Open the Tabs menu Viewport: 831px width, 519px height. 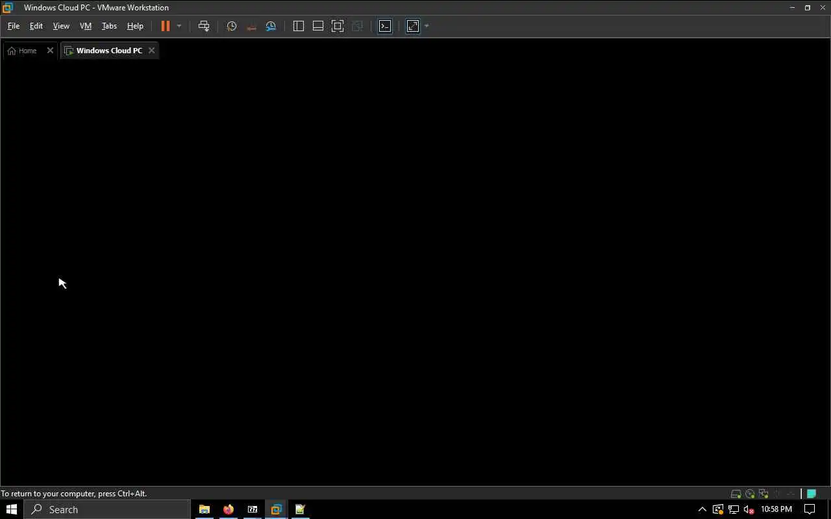coord(109,26)
